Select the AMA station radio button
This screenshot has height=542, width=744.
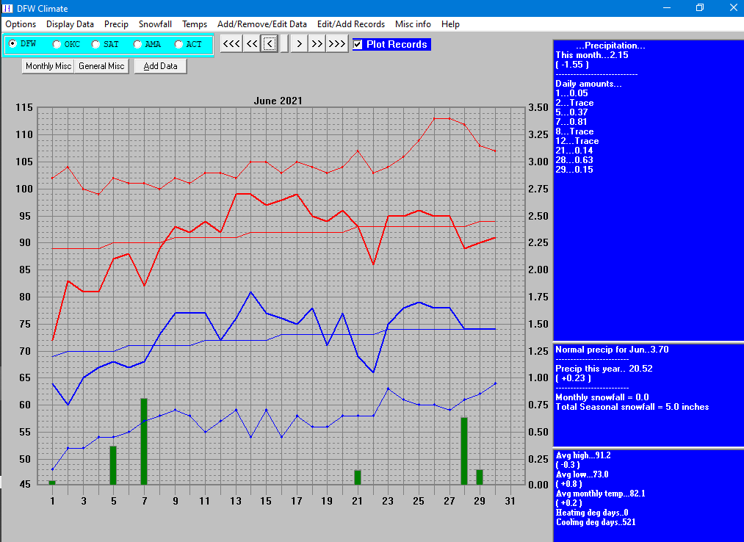[147, 44]
